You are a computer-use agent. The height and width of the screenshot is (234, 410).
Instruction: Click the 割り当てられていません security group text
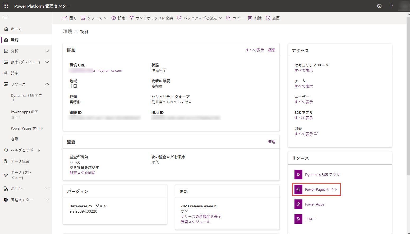point(172,102)
